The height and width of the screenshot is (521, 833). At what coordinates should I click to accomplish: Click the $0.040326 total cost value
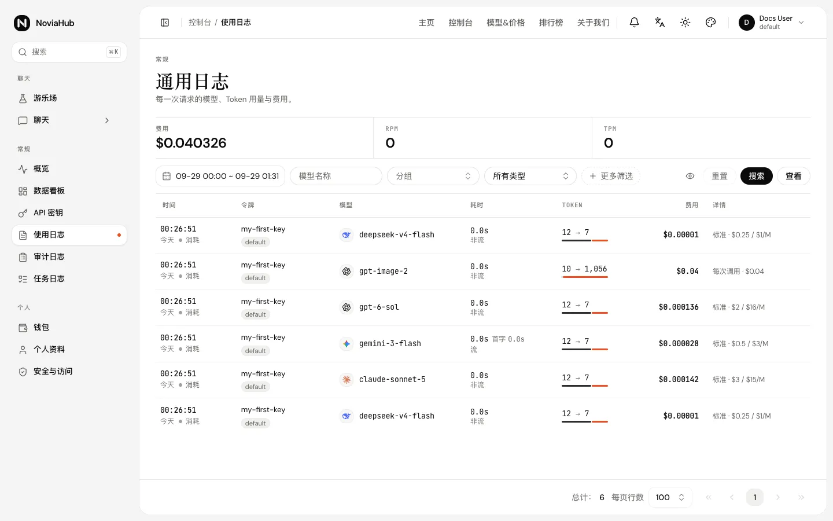(x=191, y=143)
